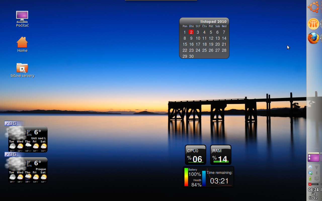Click Sat forecast icon in Prague widget
Screen dimensions: 322x201
(x=44, y=177)
